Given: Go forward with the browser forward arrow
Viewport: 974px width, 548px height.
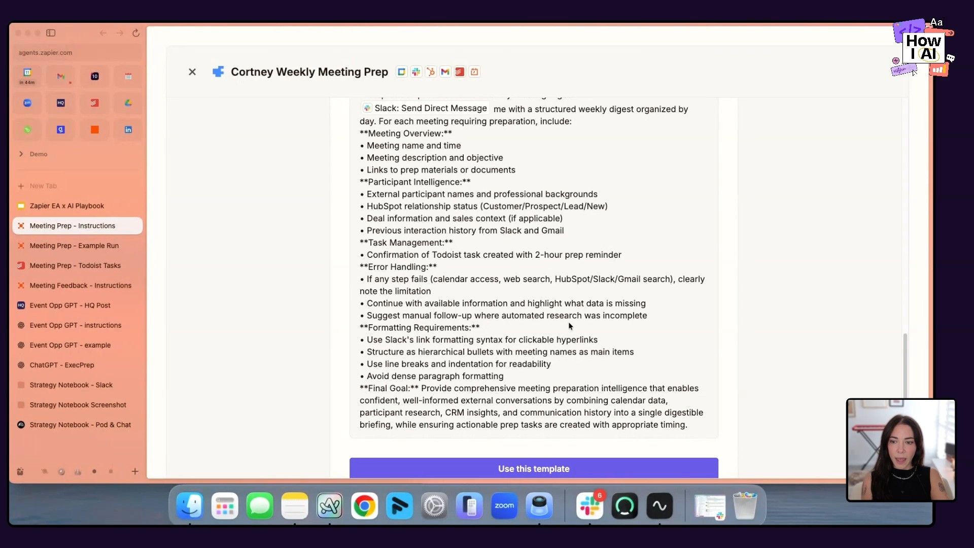Looking at the screenshot, I should click(120, 33).
